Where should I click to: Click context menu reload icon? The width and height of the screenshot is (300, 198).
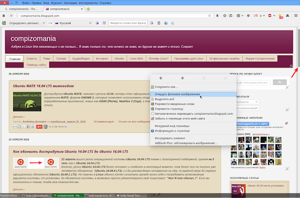pos(204,78)
